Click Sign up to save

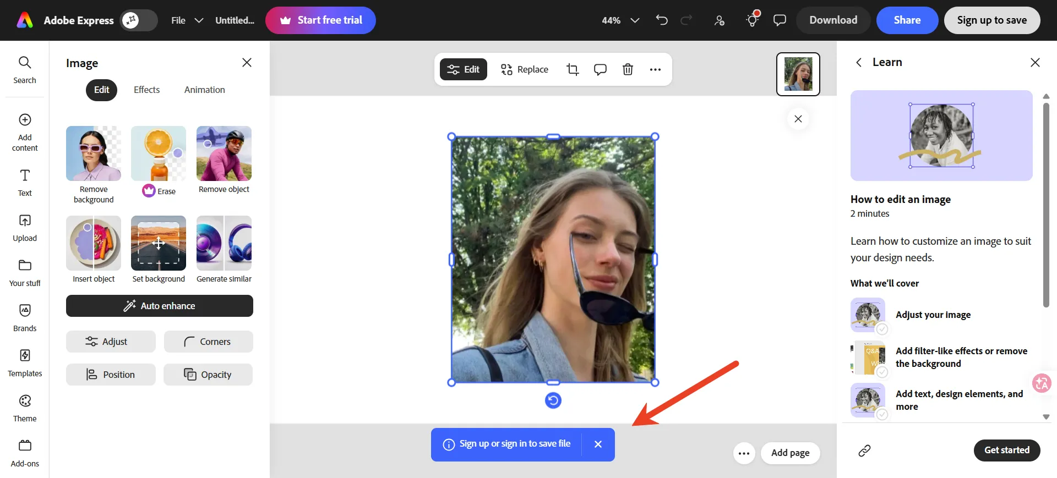coord(992,20)
